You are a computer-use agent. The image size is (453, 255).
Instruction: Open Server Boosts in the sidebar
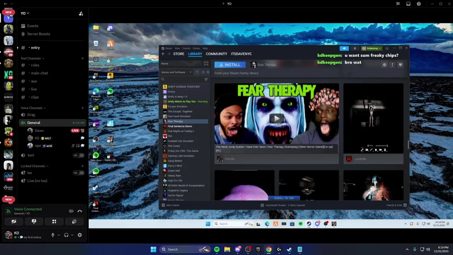(x=38, y=34)
